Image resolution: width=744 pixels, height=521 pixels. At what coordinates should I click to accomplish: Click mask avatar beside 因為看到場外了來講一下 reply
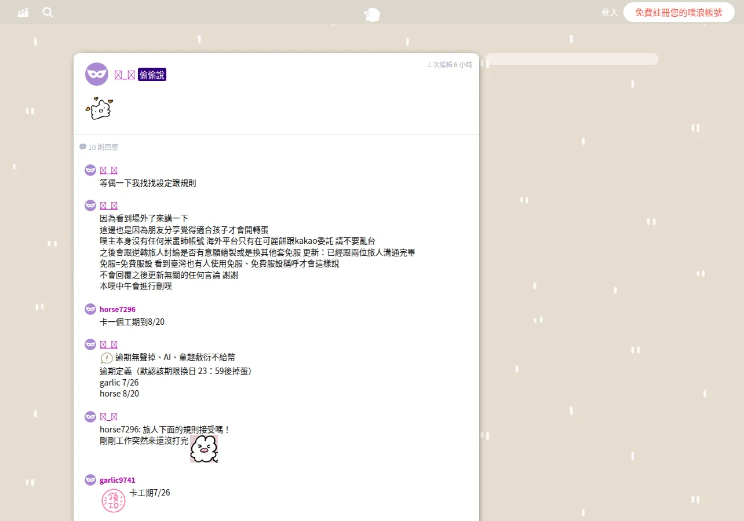point(90,206)
